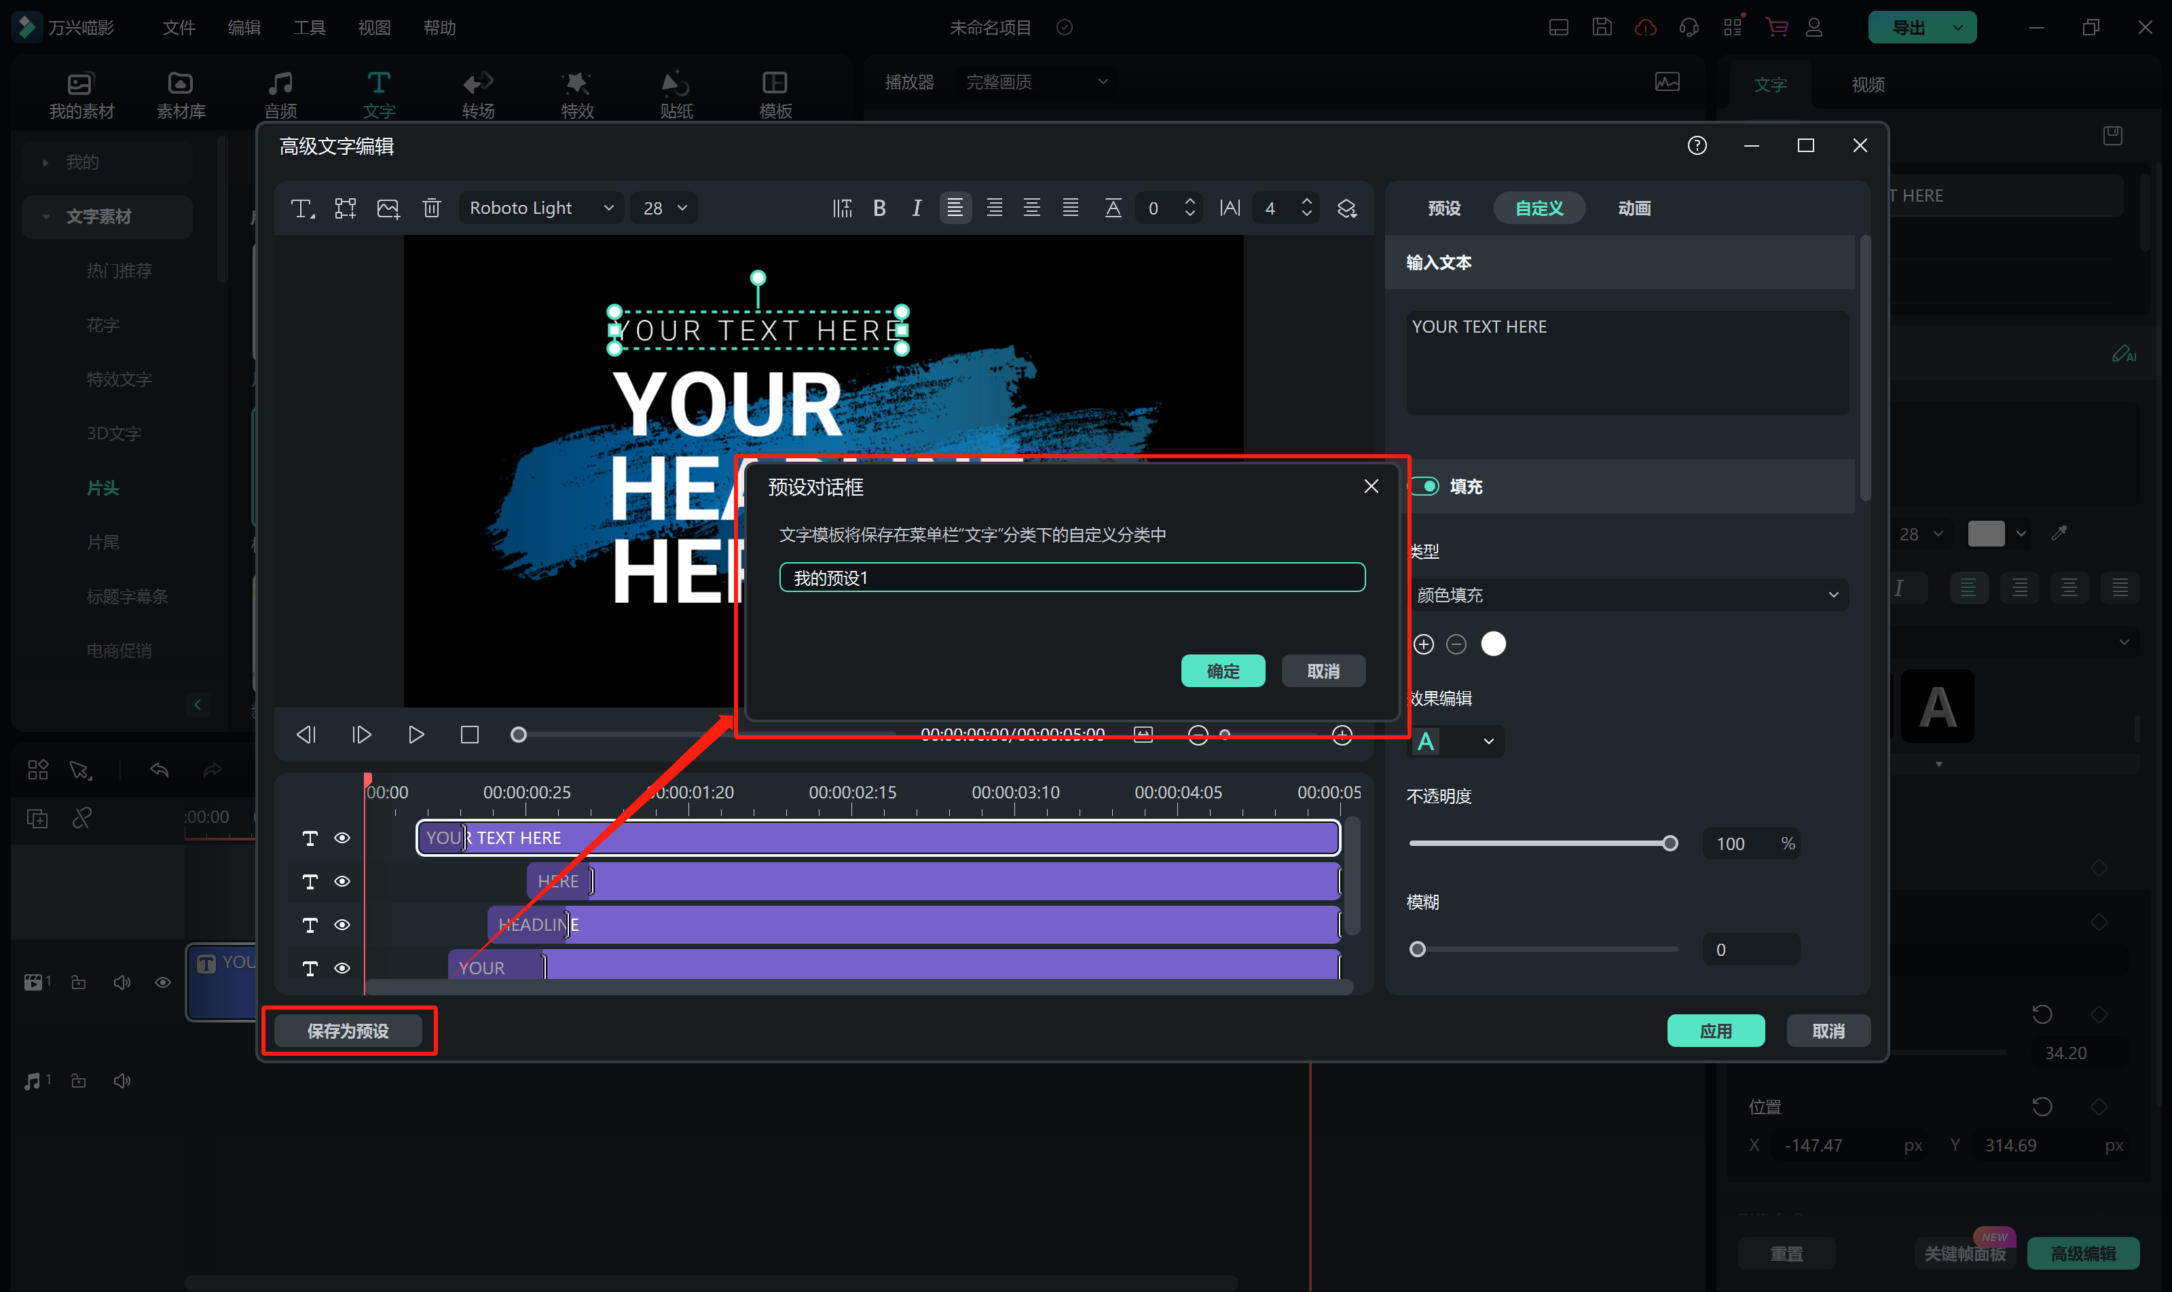The image size is (2172, 1292).
Task: Open the Roboto Light font dropdown
Action: [x=540, y=208]
